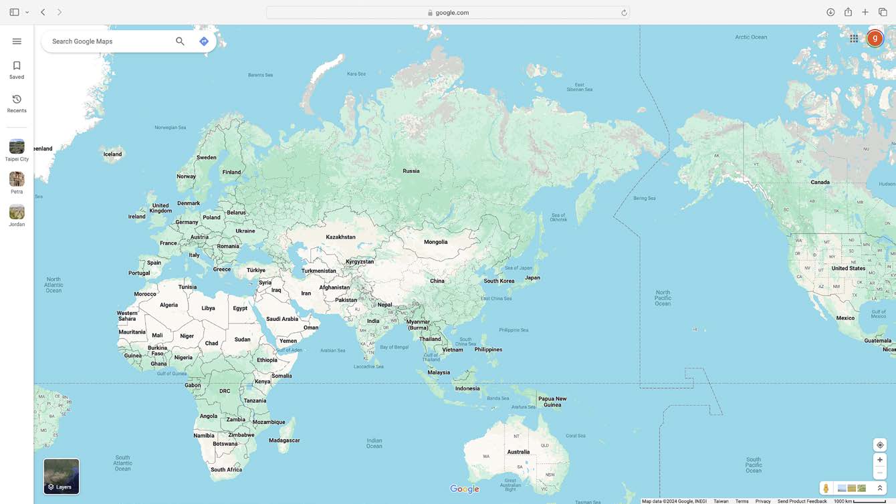Go forward in Safari history
Screen dimensions: 896x504
pyautogui.click(x=60, y=12)
